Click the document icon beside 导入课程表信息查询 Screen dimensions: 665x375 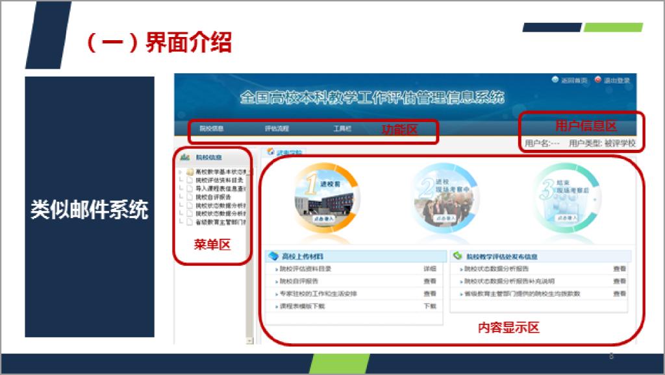pyautogui.click(x=190, y=189)
